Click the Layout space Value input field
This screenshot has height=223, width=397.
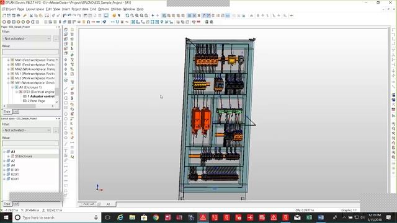tap(30, 143)
